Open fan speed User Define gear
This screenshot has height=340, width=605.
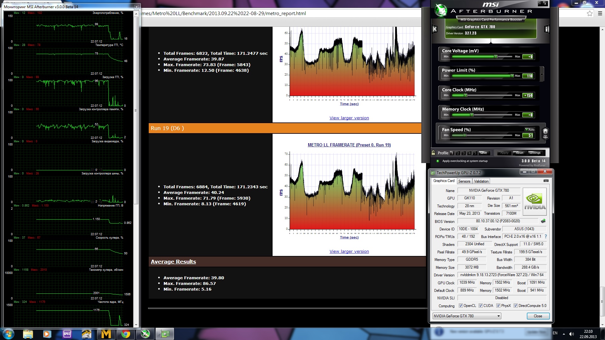tap(545, 133)
